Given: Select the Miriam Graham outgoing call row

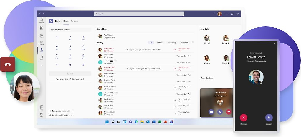Looking at the screenshot, I should pyautogui.click(x=145, y=88).
